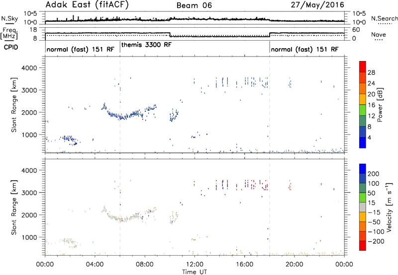398x275 pixels.
Task: Click the last 'normal (fast) 151 RF' label
Action: pos(304,49)
